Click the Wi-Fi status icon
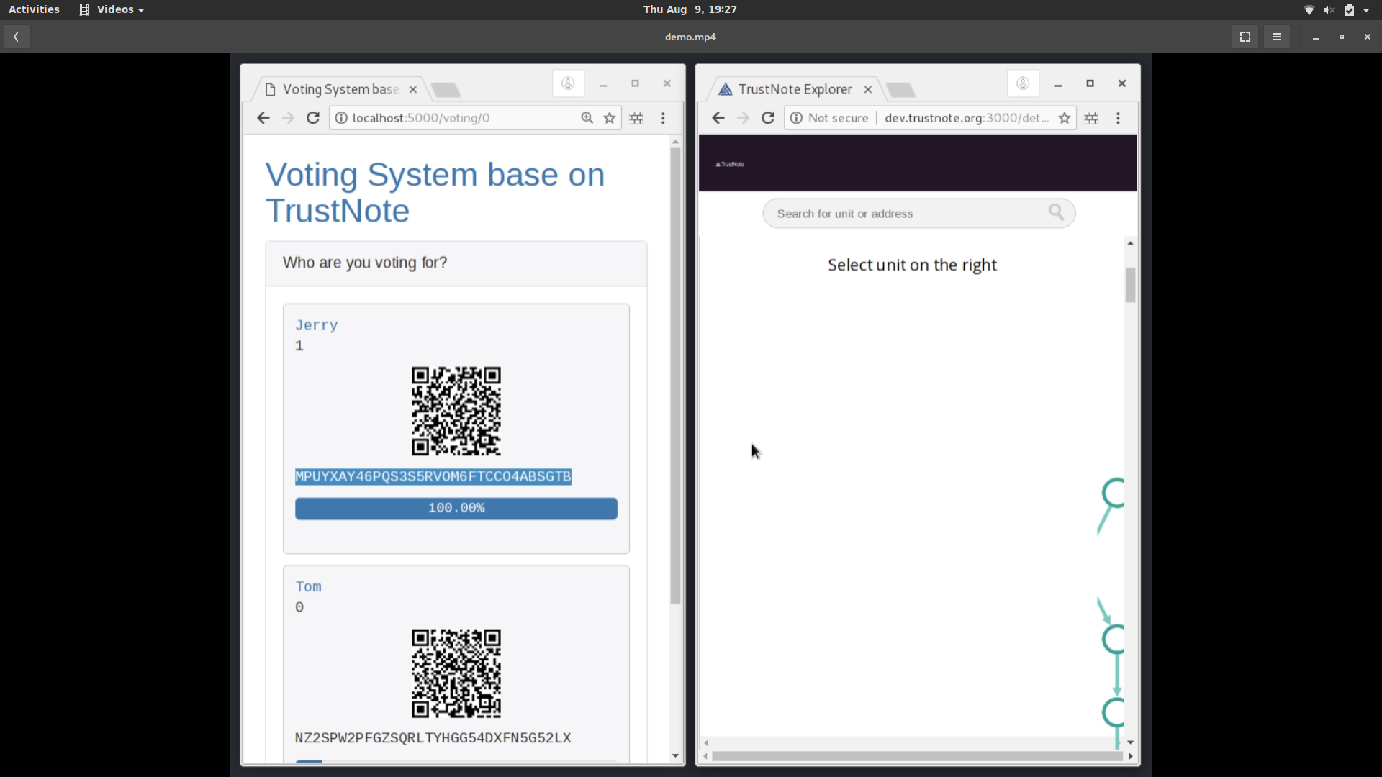 [1309, 10]
